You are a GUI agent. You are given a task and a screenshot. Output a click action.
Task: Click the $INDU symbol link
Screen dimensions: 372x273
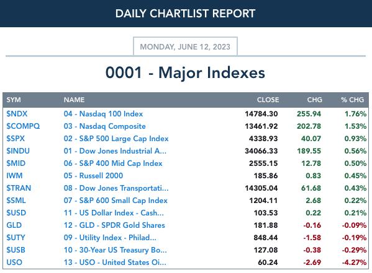[18, 151]
